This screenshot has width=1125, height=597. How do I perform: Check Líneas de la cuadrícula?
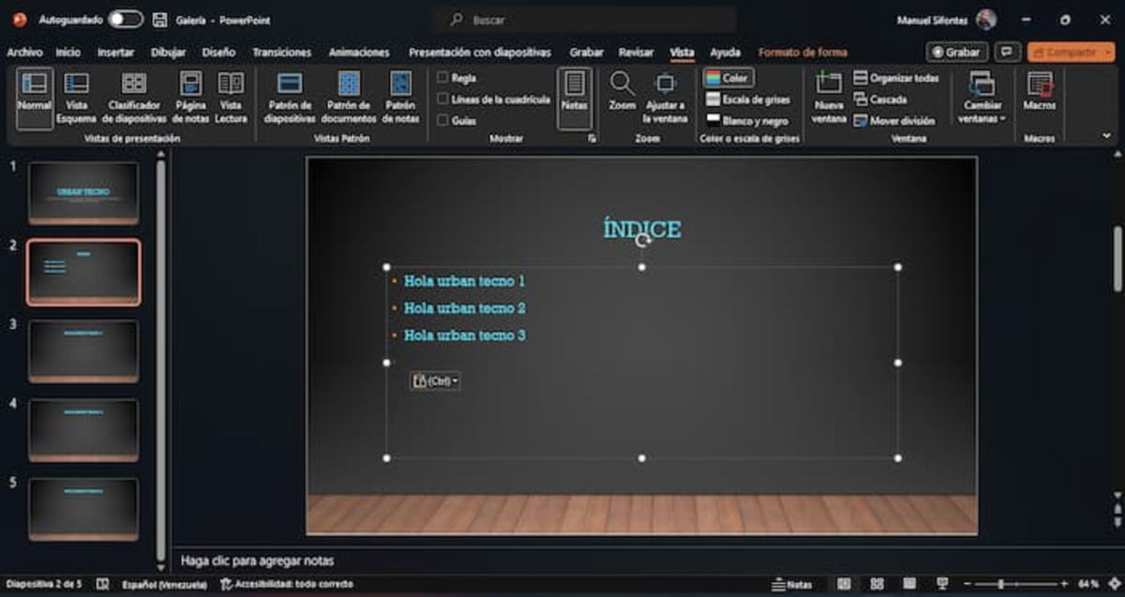tap(442, 99)
